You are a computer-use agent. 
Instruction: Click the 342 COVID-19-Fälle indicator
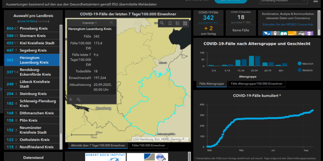[x=208, y=18]
